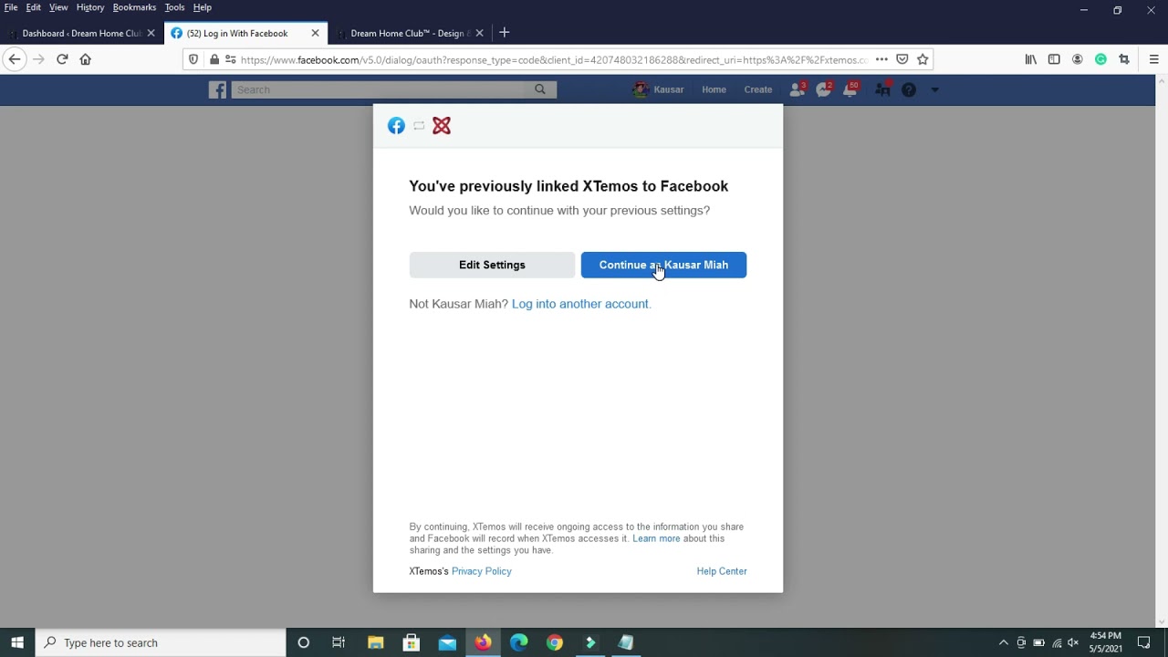
Task: Show hidden system tray icons
Action: coord(1003,642)
